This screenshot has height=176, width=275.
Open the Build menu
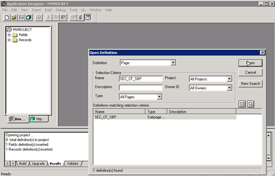point(48,10)
